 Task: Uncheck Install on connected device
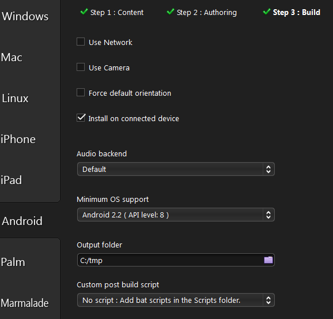81,118
